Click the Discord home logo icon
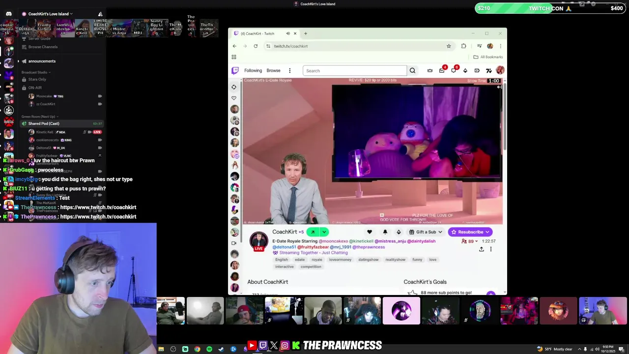Image resolution: width=629 pixels, height=354 pixels. coord(8,14)
